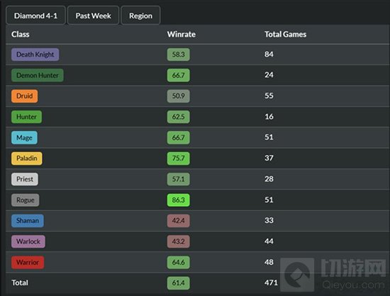The image size is (390, 296).
Task: Select the Paladin class badge
Action: pos(27,158)
